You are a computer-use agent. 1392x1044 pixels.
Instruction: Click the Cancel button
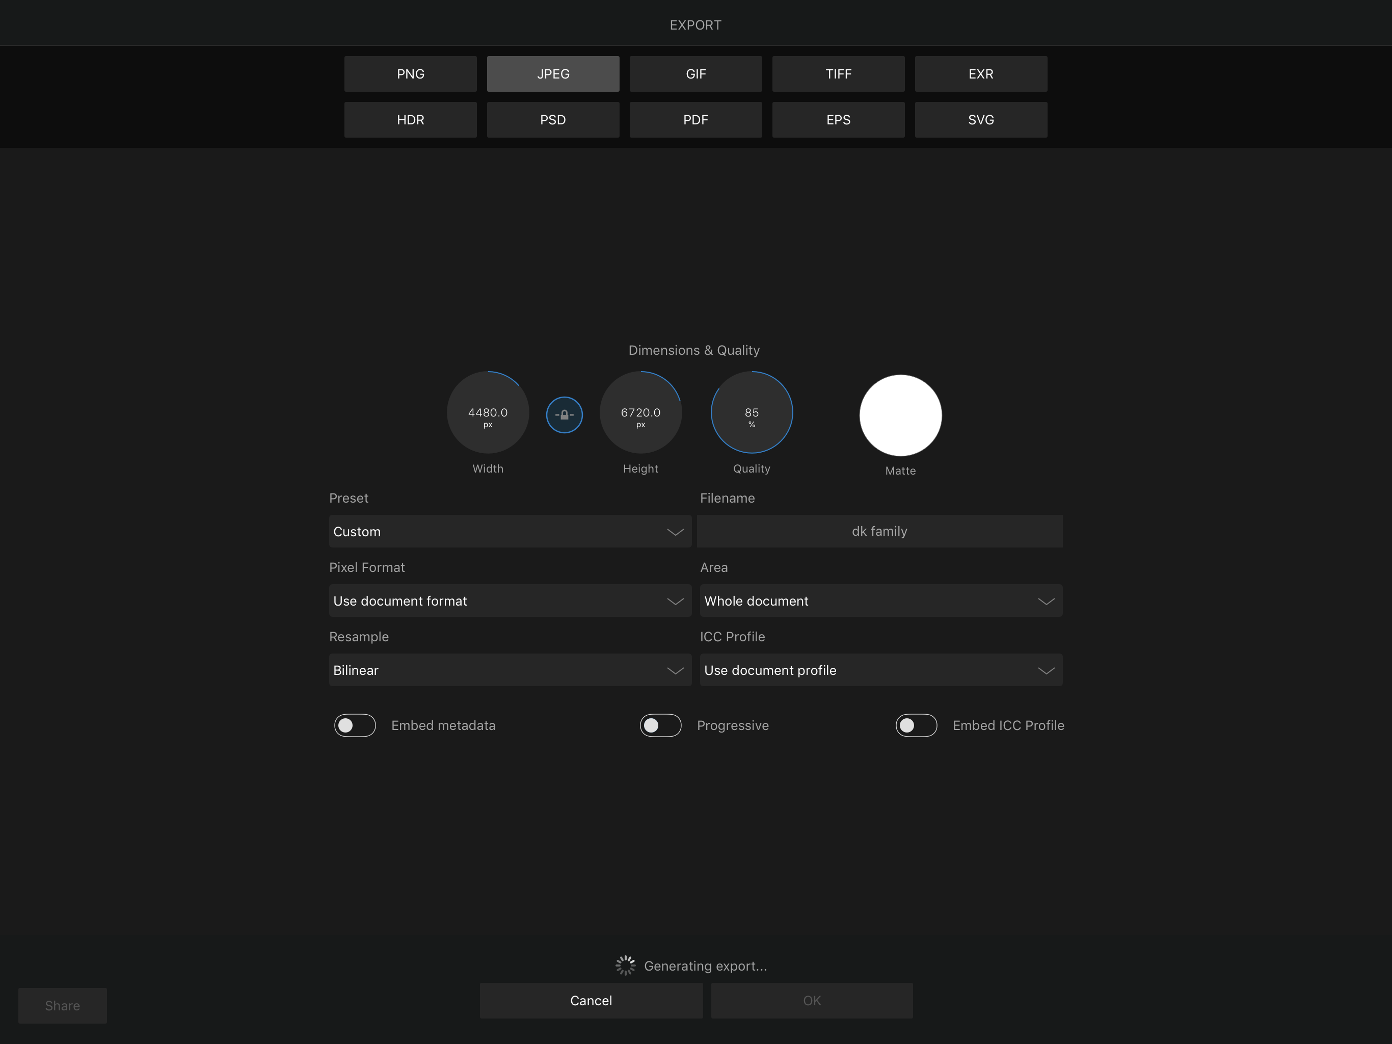(x=591, y=1001)
